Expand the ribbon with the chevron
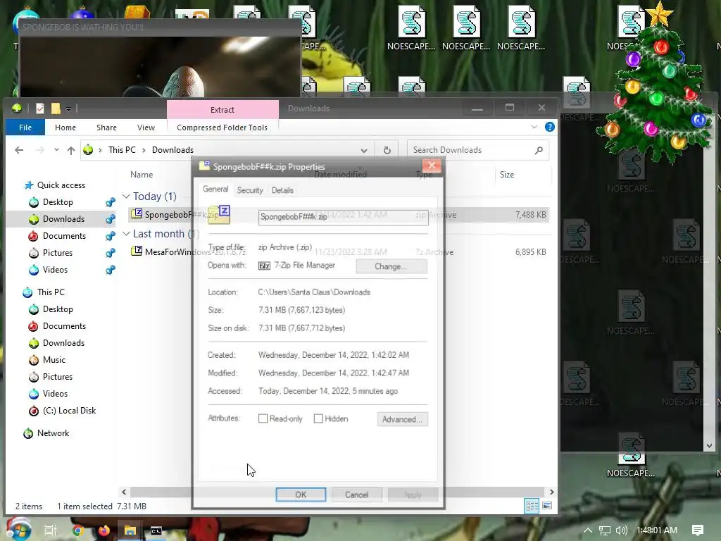This screenshot has width=721, height=541. click(x=534, y=127)
